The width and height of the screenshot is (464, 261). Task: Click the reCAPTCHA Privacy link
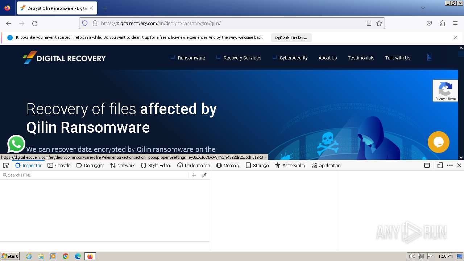(440, 99)
